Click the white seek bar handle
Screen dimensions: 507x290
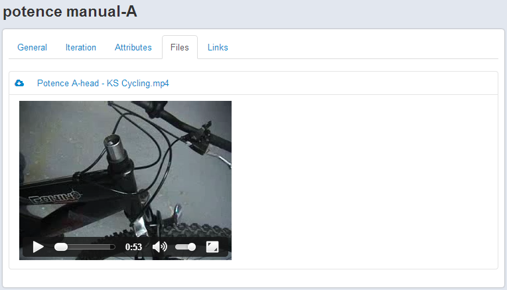(60, 247)
